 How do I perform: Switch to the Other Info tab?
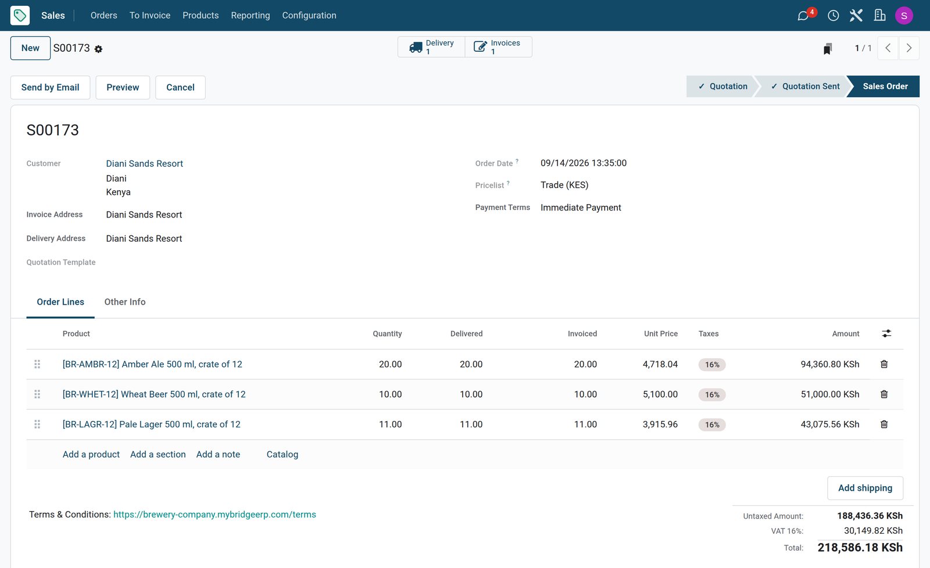tap(125, 302)
